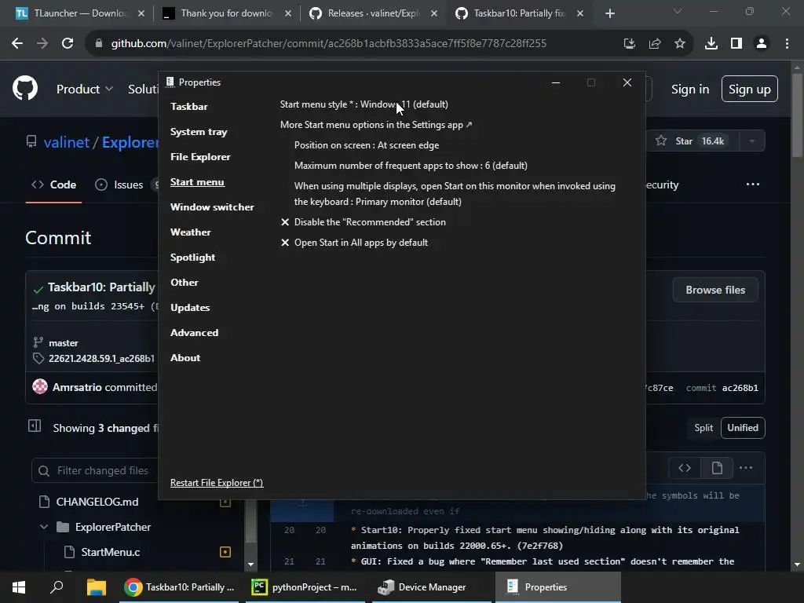Image resolution: width=804 pixels, height=603 pixels.
Task: Open Amrsatrio's profile link
Action: (x=77, y=387)
